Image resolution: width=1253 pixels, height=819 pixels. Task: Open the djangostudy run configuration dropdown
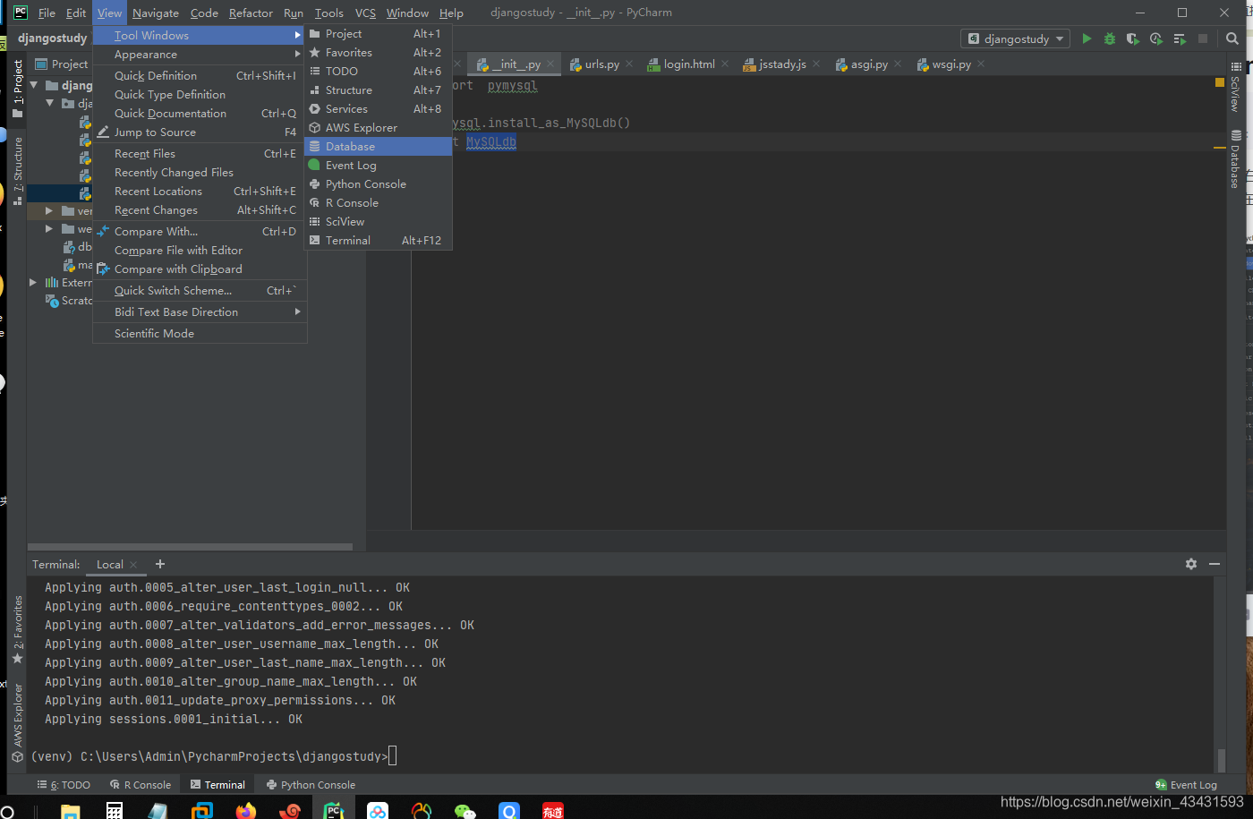pos(1016,38)
